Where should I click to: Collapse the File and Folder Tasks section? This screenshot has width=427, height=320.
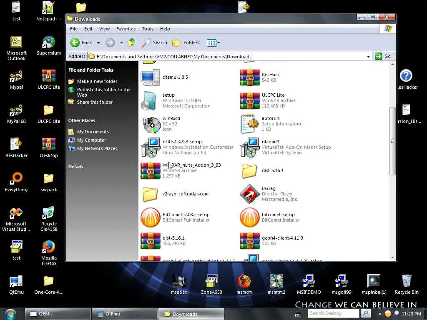(91, 70)
